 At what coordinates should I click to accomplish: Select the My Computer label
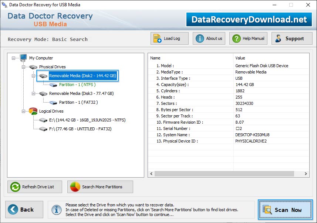(x=41, y=58)
